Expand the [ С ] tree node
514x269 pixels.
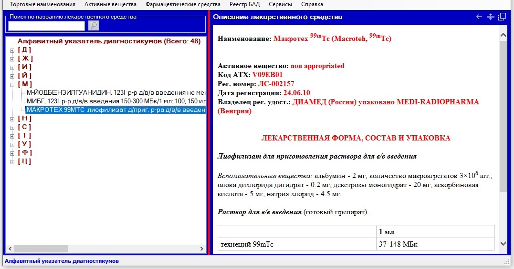[x=12, y=128]
